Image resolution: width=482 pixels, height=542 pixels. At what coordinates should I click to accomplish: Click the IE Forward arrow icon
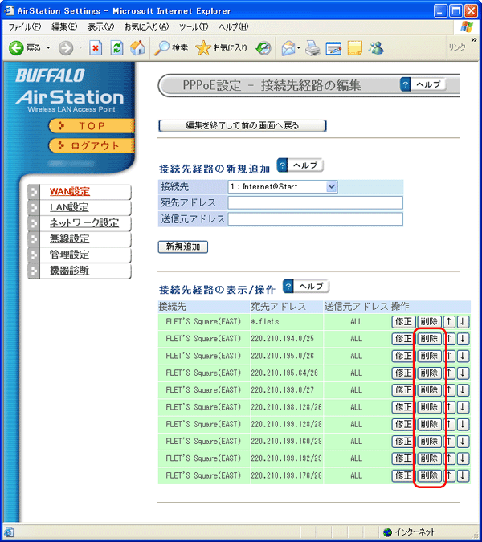click(65, 48)
